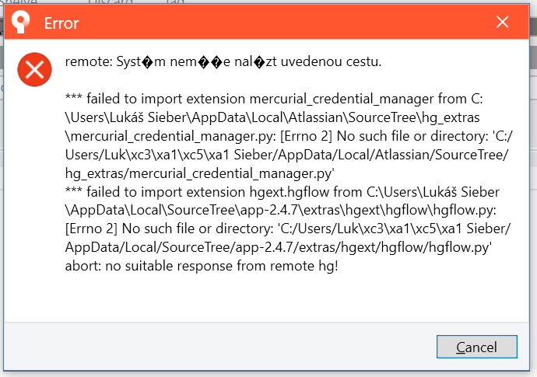
Task: Close the Error dialog with X
Action: [x=503, y=23]
